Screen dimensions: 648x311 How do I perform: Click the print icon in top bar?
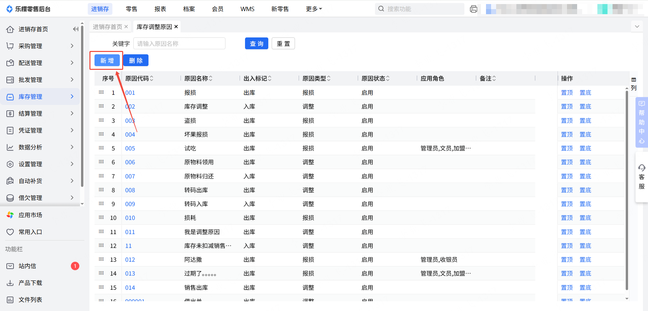474,9
